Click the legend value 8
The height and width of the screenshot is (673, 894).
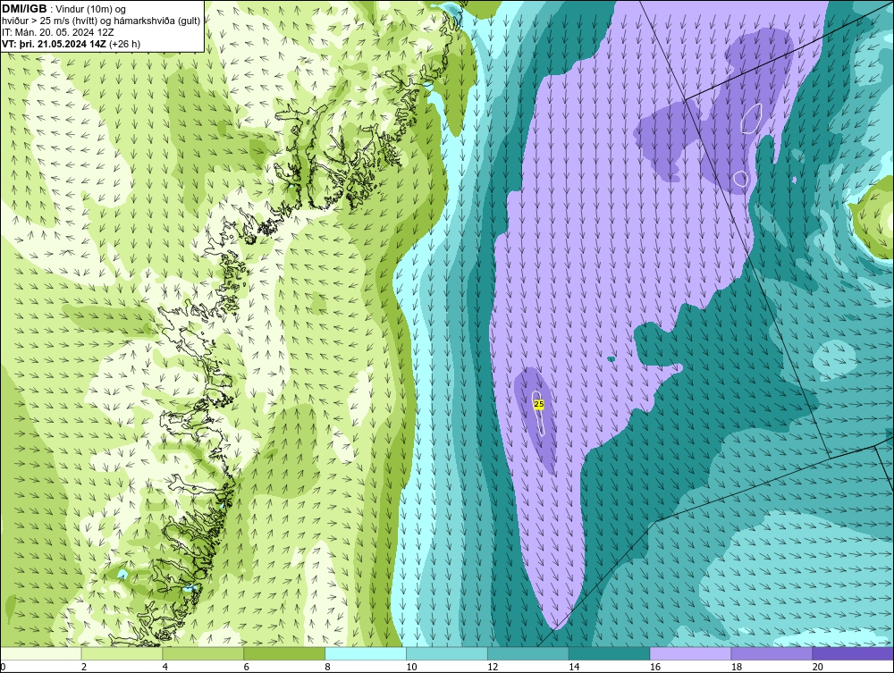pos(328,667)
